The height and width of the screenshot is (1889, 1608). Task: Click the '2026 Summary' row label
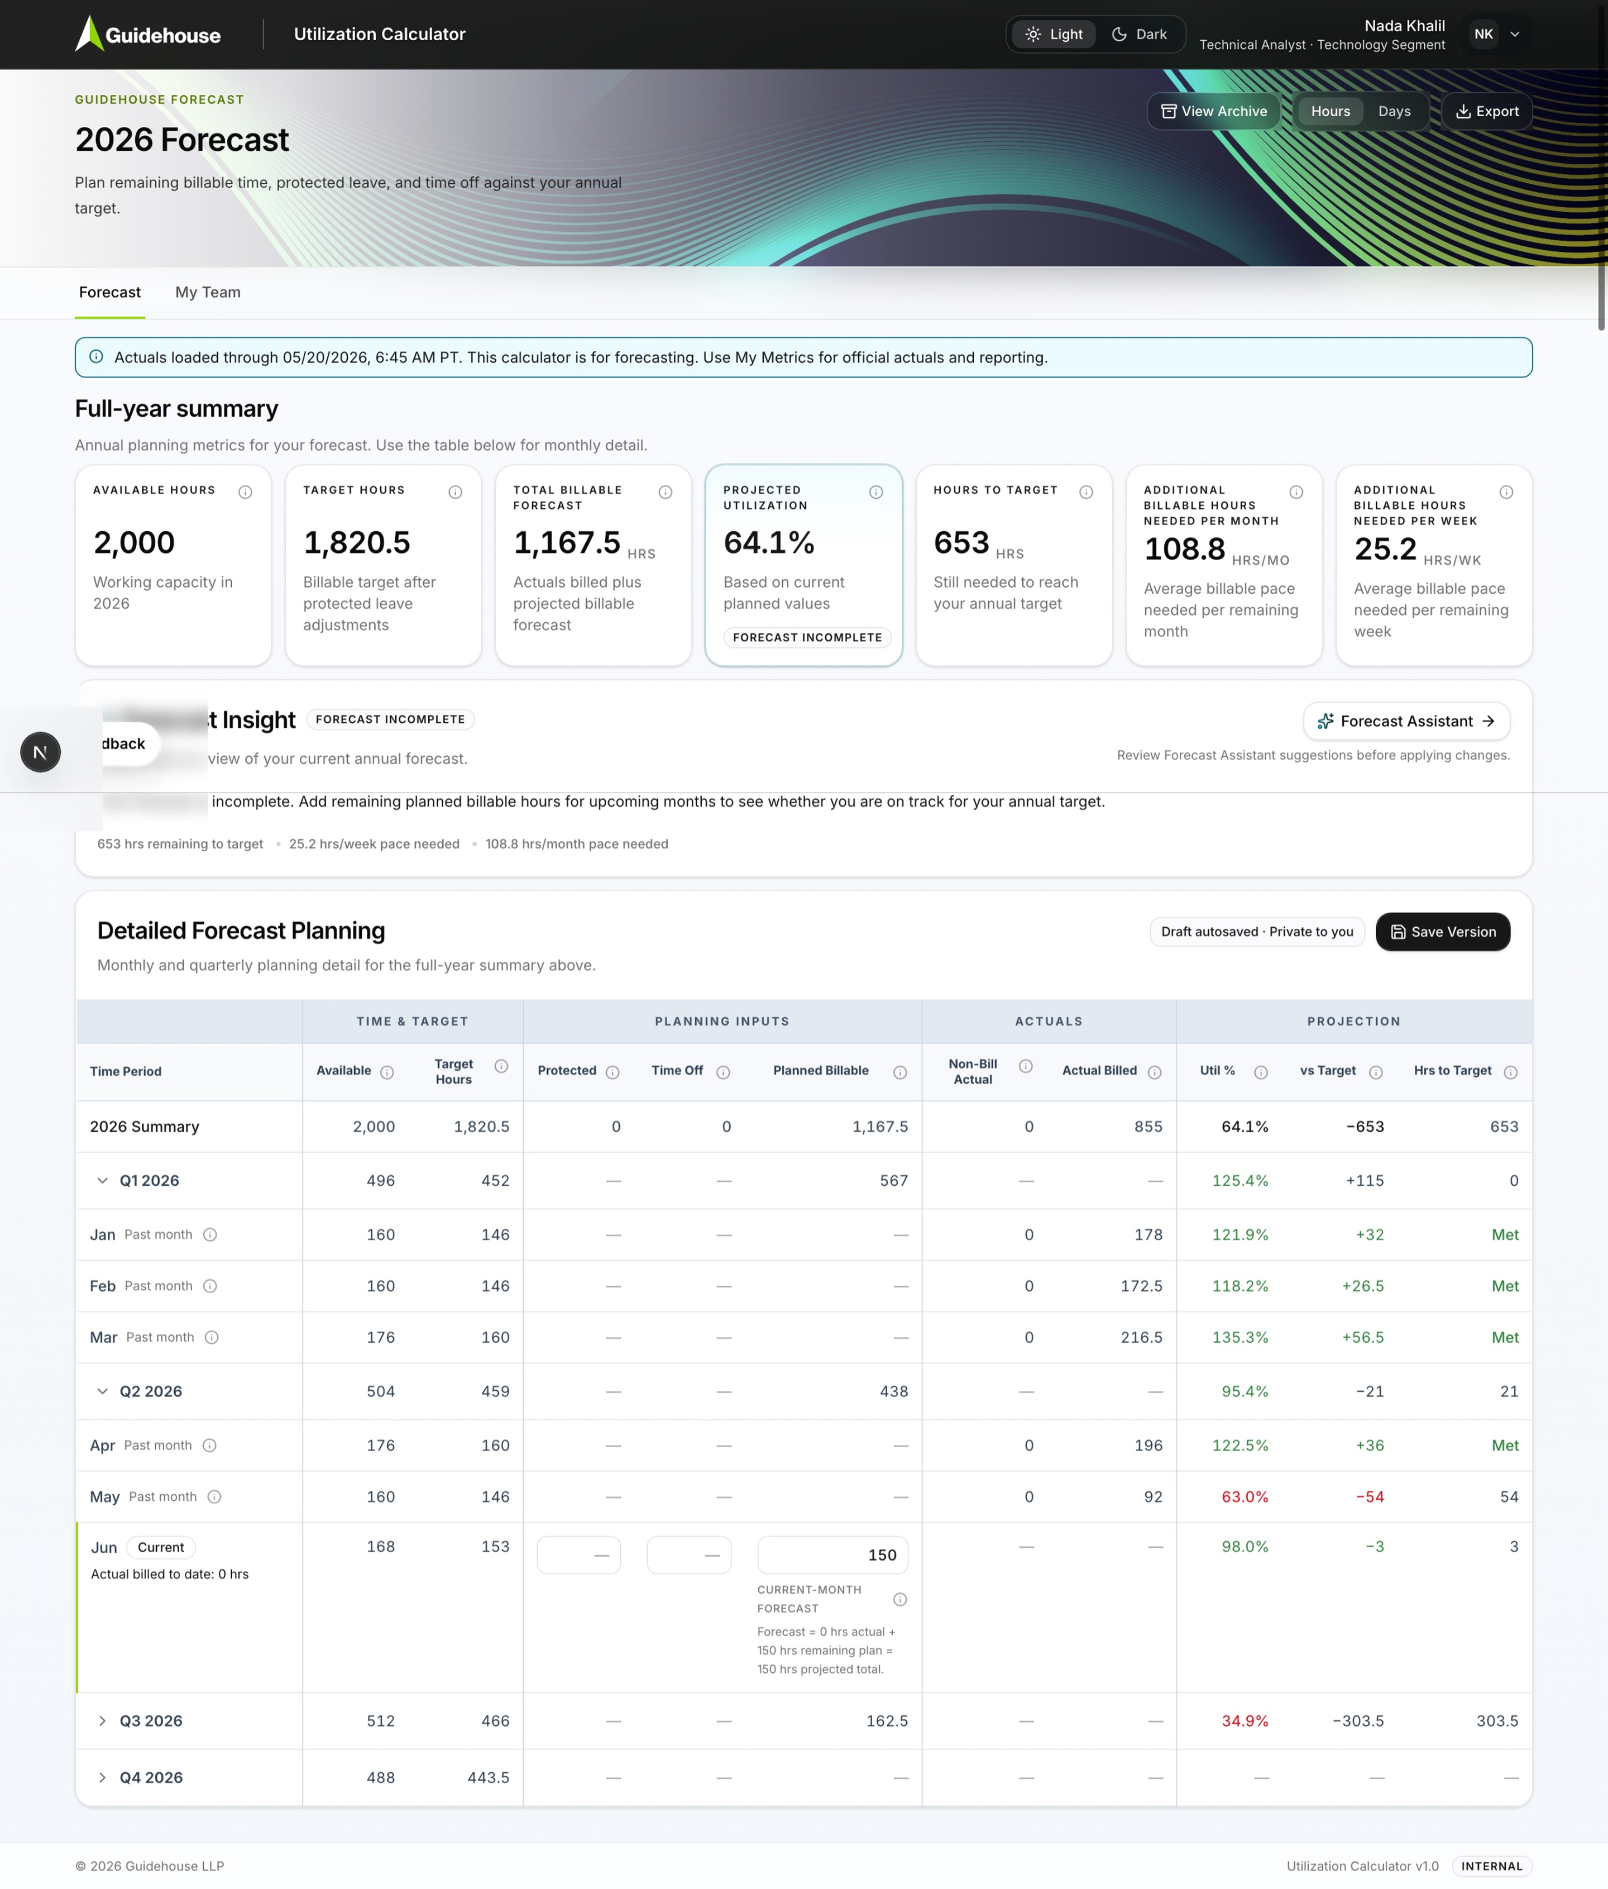[x=144, y=1127]
